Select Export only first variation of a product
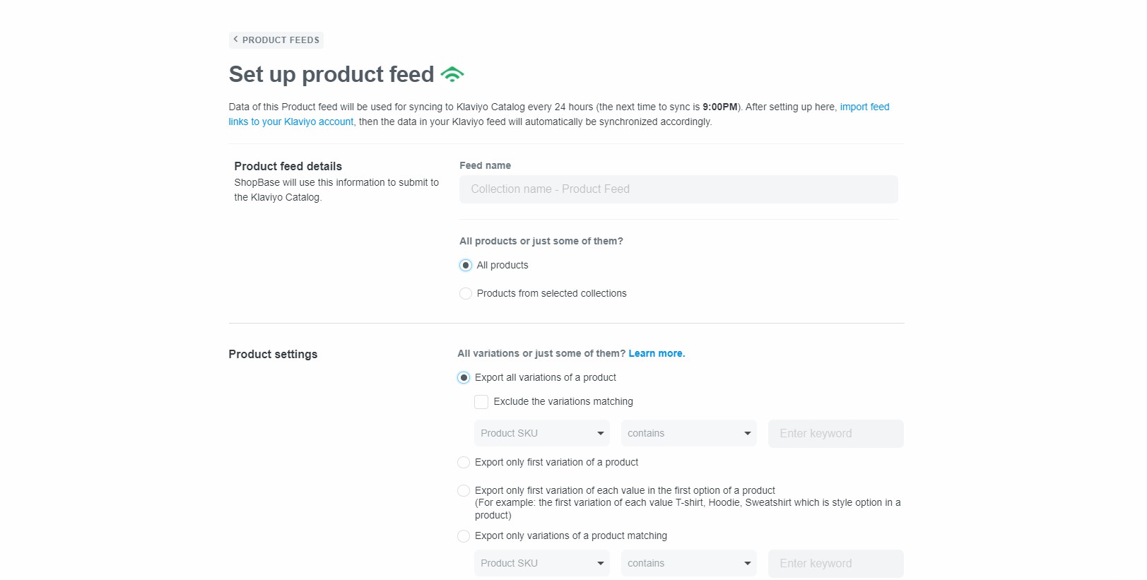 (464, 463)
